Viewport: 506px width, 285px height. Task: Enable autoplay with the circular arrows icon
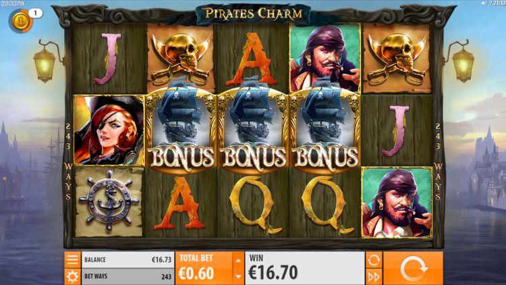click(374, 260)
